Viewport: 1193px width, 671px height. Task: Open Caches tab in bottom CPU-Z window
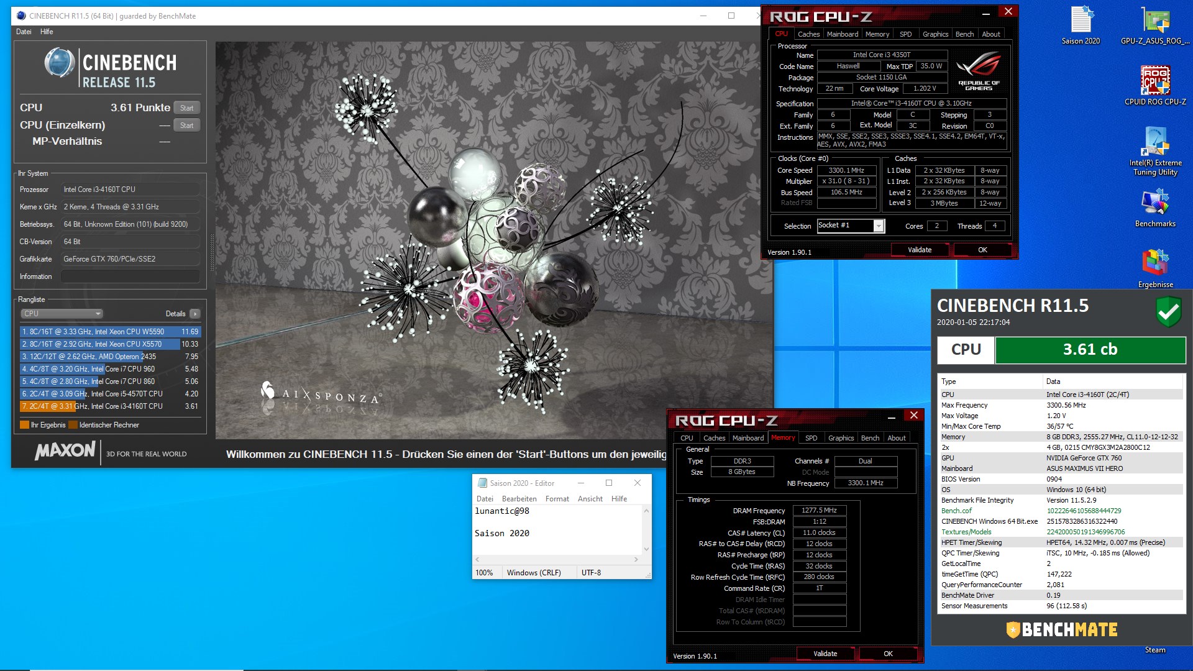point(714,438)
